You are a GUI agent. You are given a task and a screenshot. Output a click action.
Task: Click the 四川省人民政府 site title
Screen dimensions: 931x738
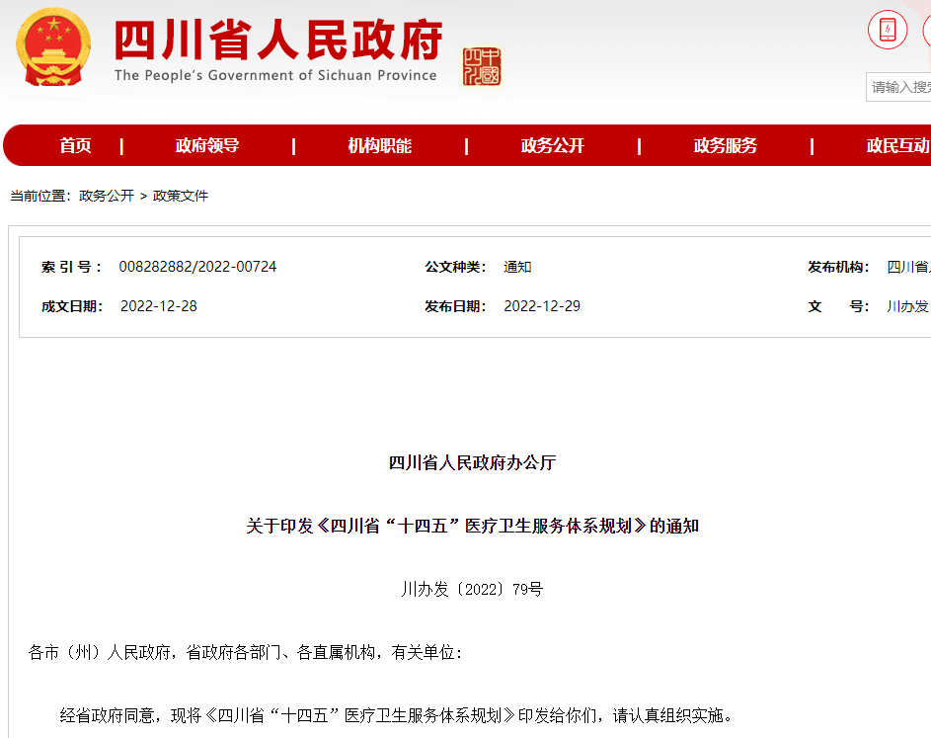click(x=277, y=40)
